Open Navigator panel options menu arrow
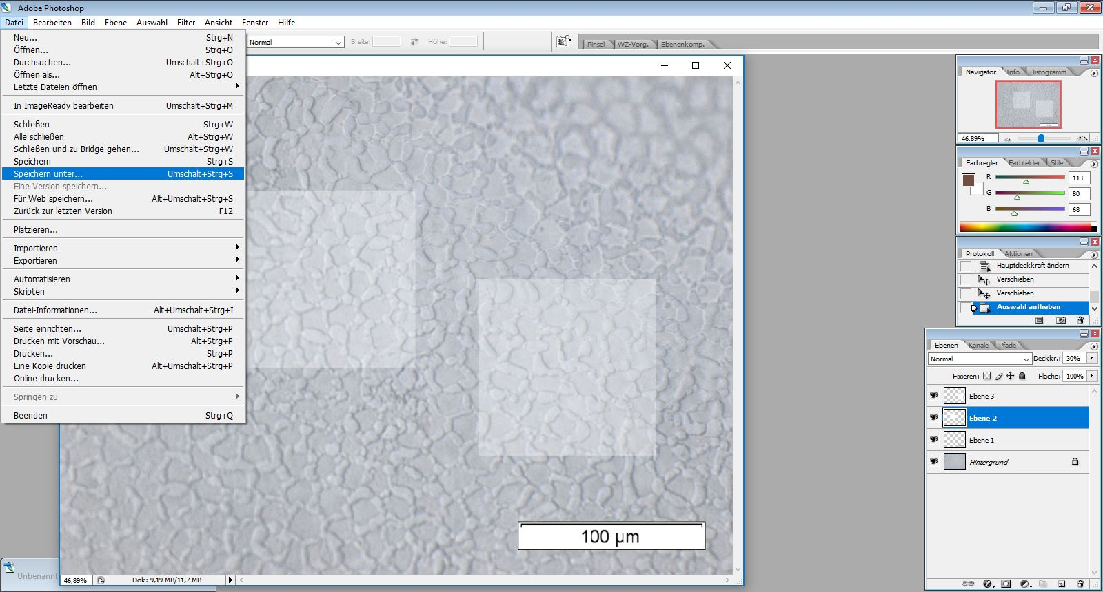This screenshot has height=592, width=1103. [x=1094, y=73]
